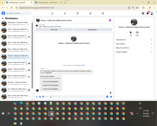The width and height of the screenshot is (157, 126).
Task: Open browser zoom magnifier icon
Action: 133,8
